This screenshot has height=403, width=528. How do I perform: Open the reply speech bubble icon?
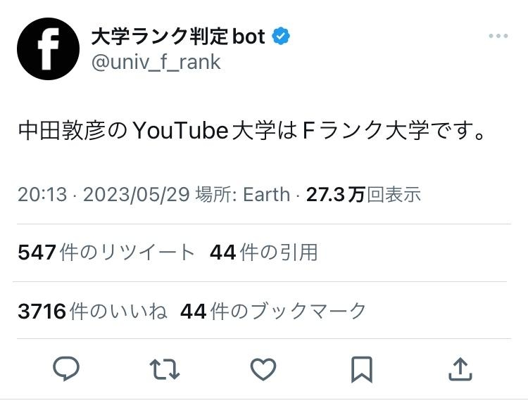66,369
